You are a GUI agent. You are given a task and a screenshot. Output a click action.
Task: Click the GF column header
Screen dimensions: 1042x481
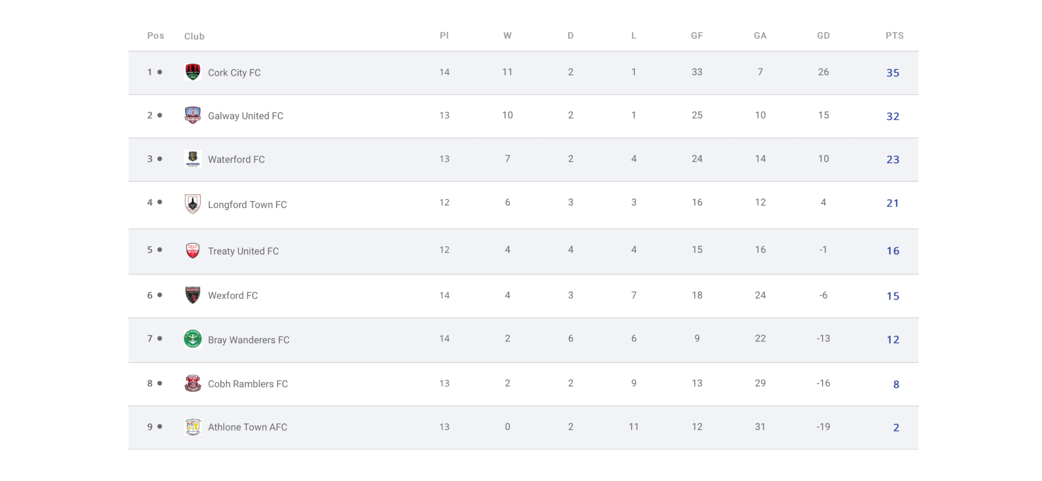coord(697,36)
